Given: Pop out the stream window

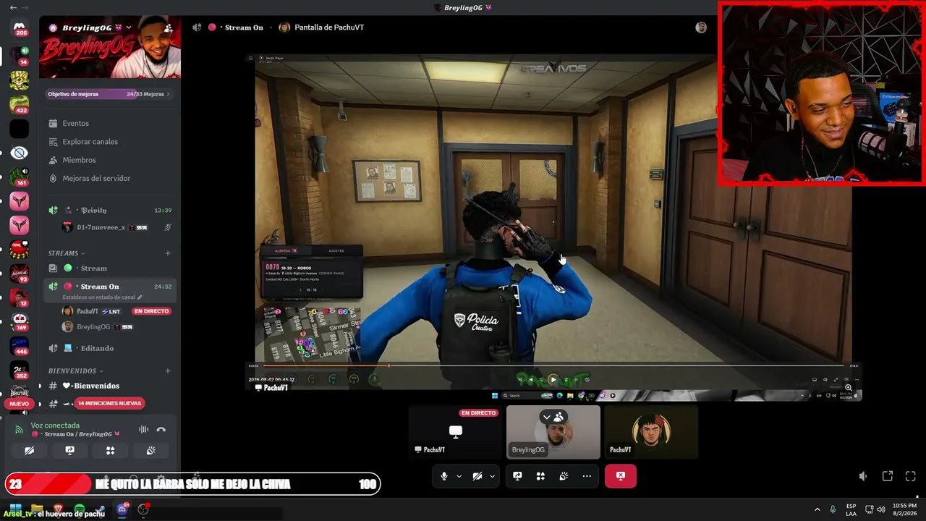Looking at the screenshot, I should point(888,476).
